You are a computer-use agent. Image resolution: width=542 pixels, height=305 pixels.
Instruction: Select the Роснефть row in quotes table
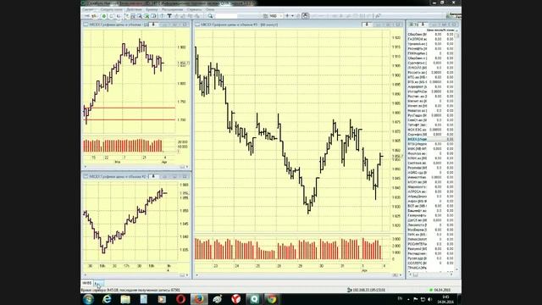(431, 49)
